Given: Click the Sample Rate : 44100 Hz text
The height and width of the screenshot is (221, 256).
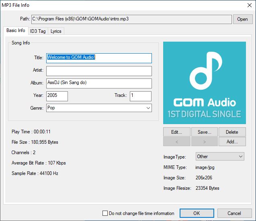Looking at the screenshot, I should [35, 173].
